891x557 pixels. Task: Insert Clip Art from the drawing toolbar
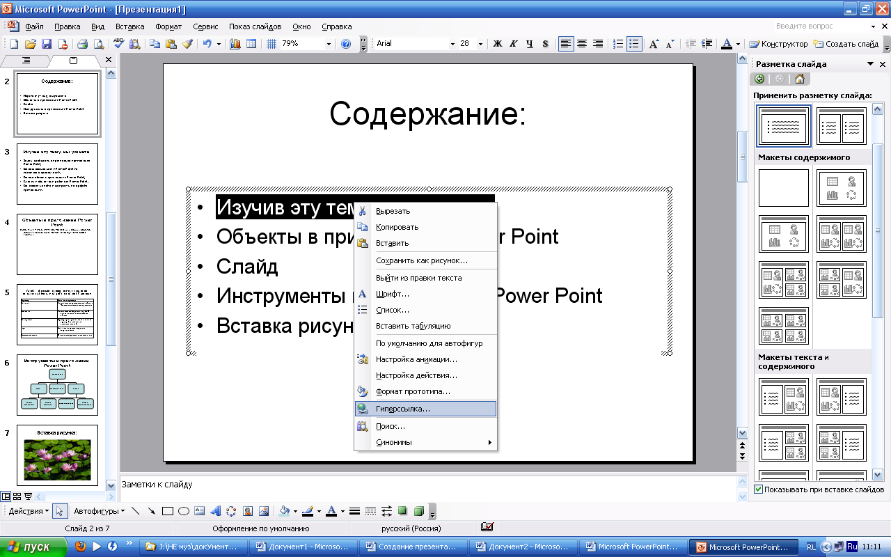(248, 511)
